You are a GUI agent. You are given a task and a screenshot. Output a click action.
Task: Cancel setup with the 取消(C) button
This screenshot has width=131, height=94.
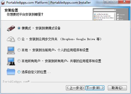point(117,88)
